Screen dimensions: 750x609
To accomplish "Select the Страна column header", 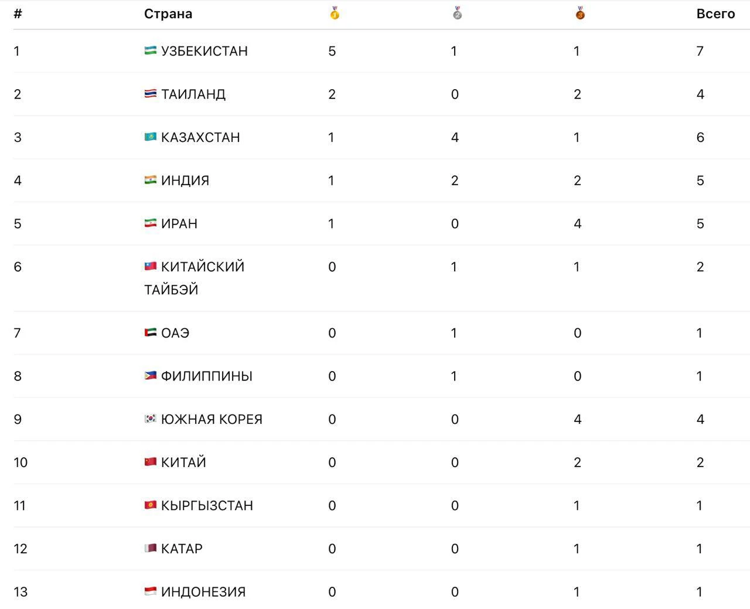I will pos(168,13).
